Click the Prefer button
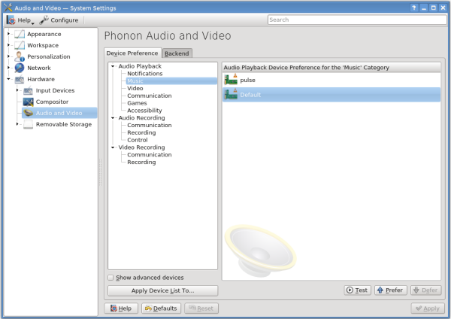 pos(391,290)
